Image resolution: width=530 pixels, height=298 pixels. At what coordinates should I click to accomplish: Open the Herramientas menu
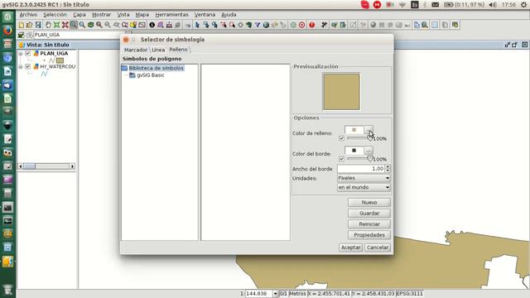[171, 15]
